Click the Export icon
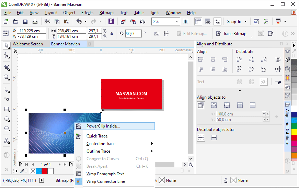The height and width of the screenshot is (188, 299). click(x=133, y=21)
